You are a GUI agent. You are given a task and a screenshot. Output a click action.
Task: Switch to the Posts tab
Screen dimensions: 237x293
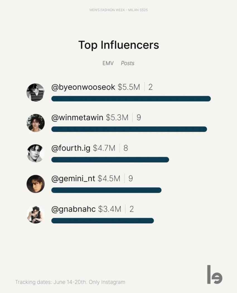[x=127, y=63]
